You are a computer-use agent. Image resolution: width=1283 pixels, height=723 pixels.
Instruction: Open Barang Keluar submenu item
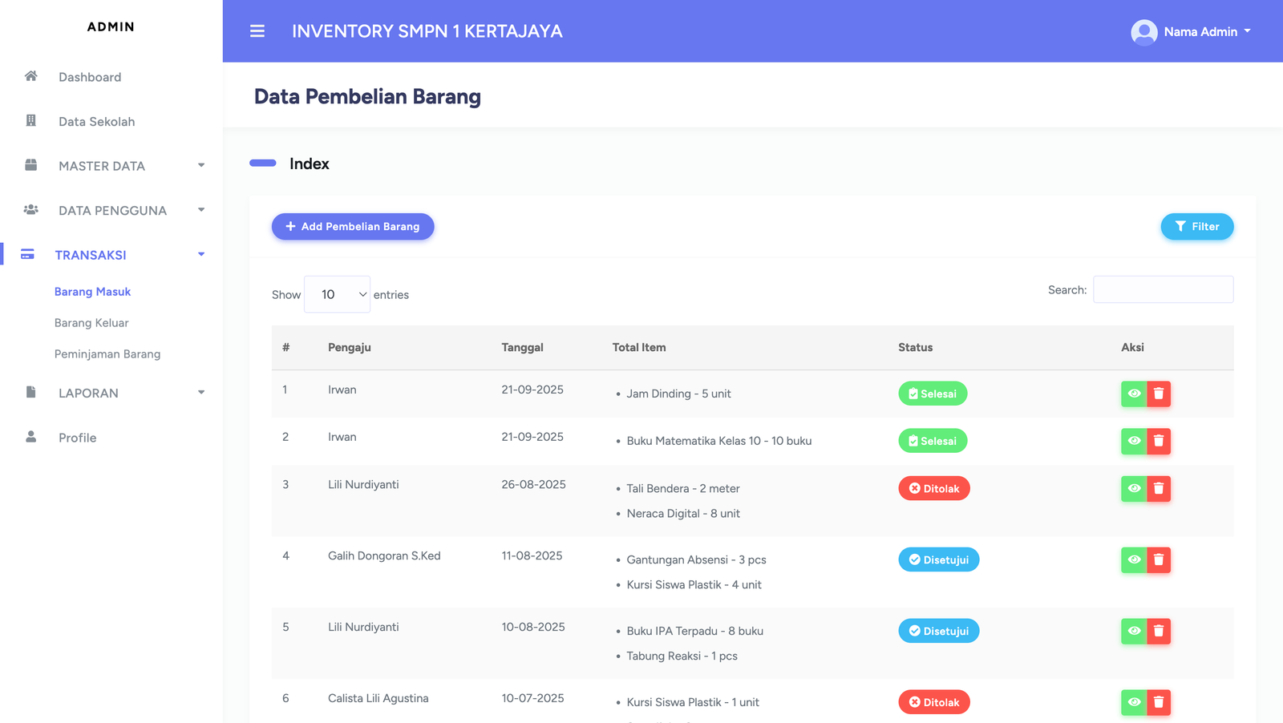click(91, 323)
